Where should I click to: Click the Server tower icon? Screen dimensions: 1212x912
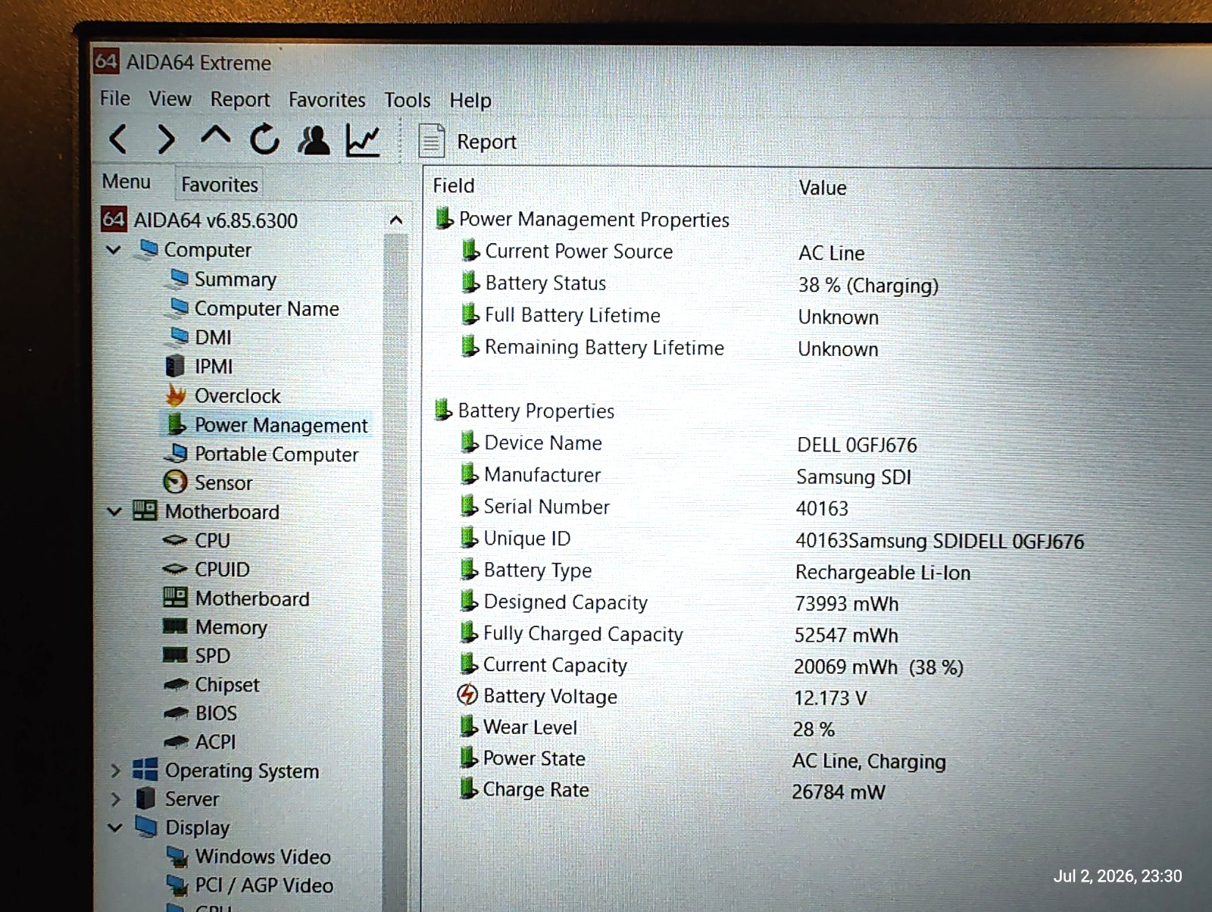pyautogui.click(x=145, y=799)
